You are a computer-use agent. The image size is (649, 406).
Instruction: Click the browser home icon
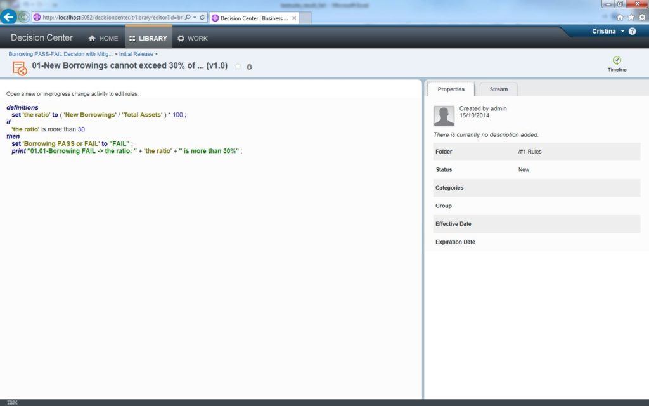coord(620,17)
